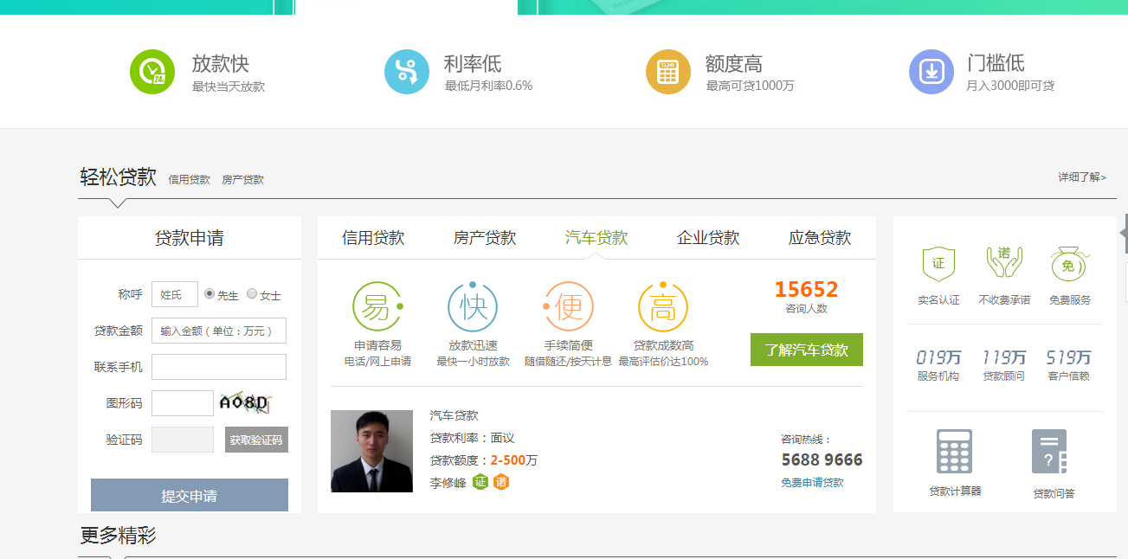This screenshot has width=1128, height=559.
Task: Click the 不收费承诺 hands icon
Action: tap(1004, 263)
